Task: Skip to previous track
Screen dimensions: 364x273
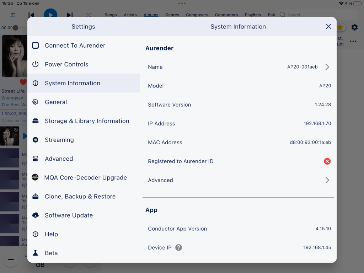Action: point(31,15)
